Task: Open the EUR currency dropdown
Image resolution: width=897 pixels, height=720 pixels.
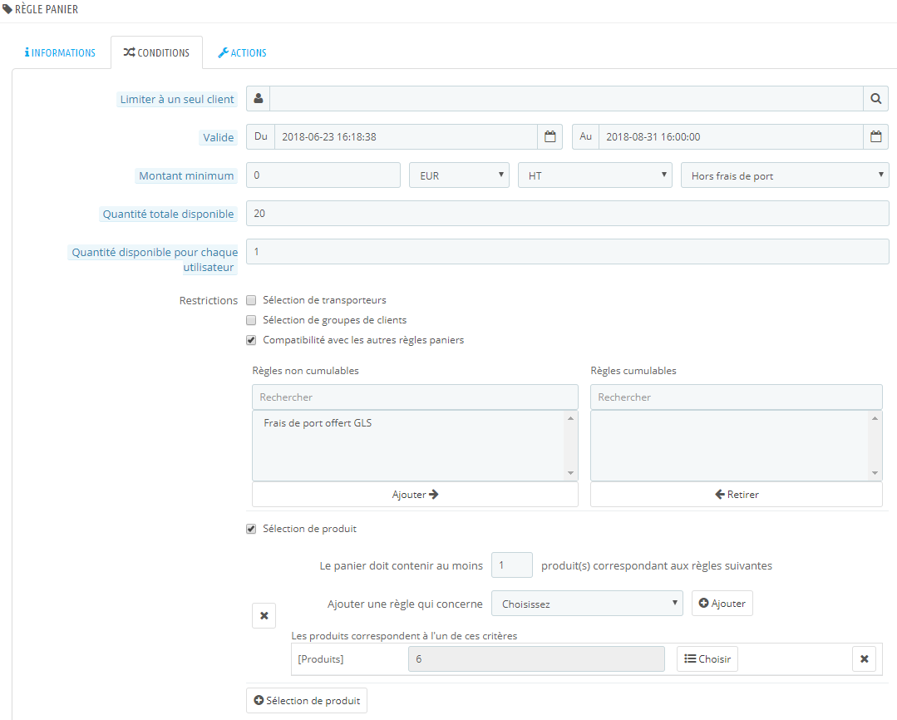Action: (459, 175)
